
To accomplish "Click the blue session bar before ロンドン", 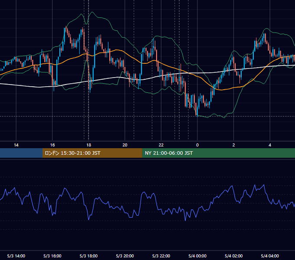I will tap(21, 153).
